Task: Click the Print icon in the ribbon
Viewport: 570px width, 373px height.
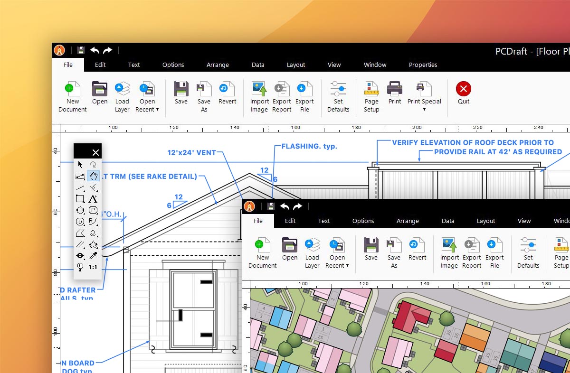Action: pyautogui.click(x=395, y=93)
